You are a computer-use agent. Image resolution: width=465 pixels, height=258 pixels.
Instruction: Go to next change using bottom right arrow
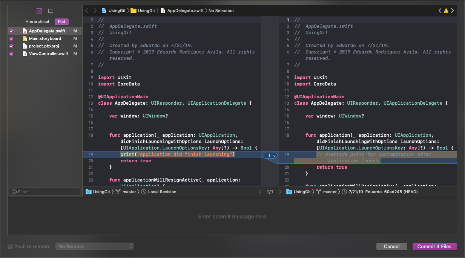pos(279,192)
